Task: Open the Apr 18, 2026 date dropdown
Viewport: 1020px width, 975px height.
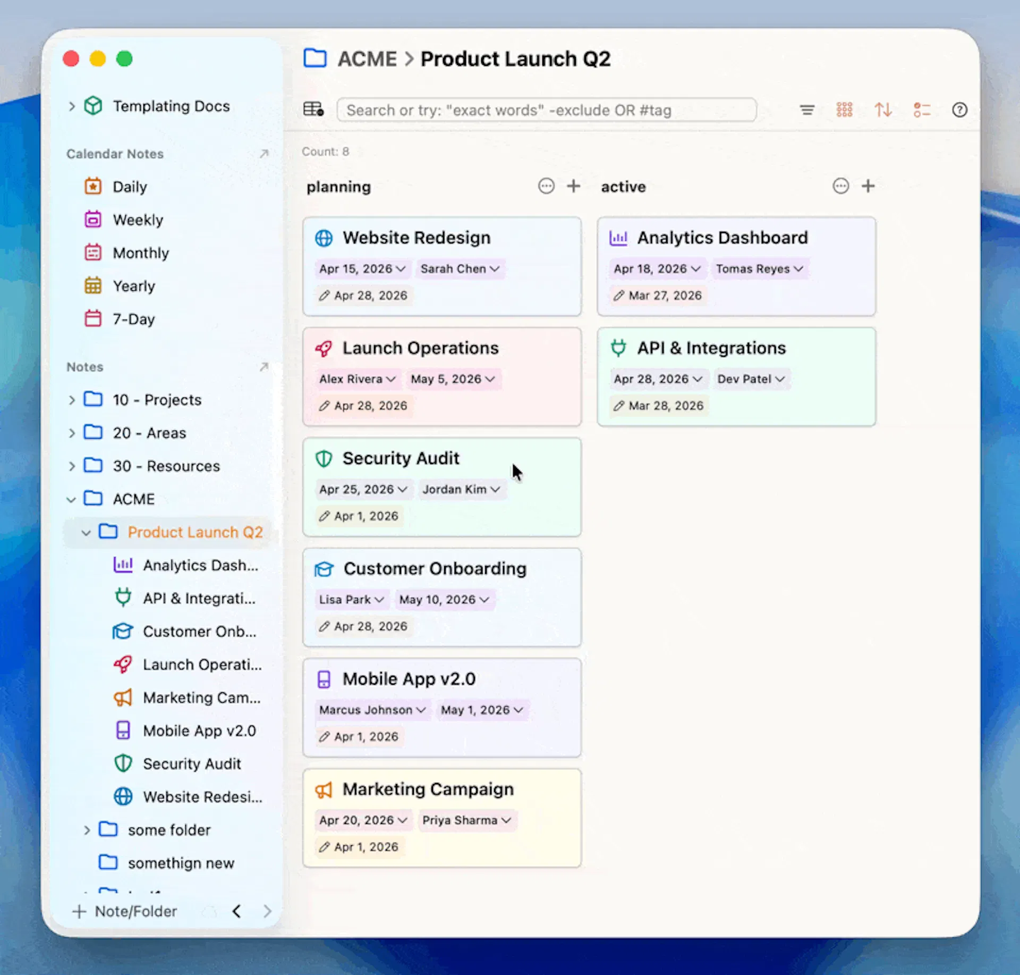Action: coord(657,269)
